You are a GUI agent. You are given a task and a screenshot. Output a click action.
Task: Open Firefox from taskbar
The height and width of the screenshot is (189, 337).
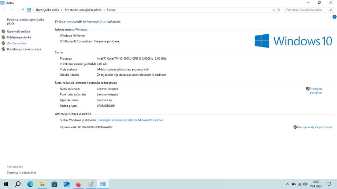[x=78, y=184]
